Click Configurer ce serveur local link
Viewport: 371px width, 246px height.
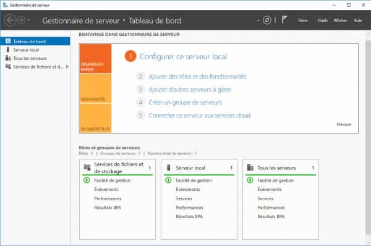point(183,56)
